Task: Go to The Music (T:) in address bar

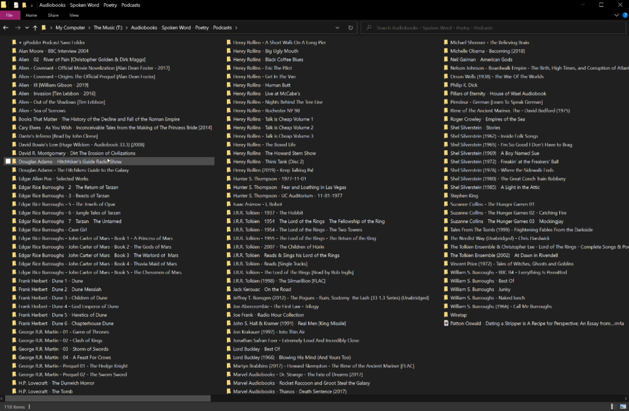Action: pyautogui.click(x=109, y=28)
